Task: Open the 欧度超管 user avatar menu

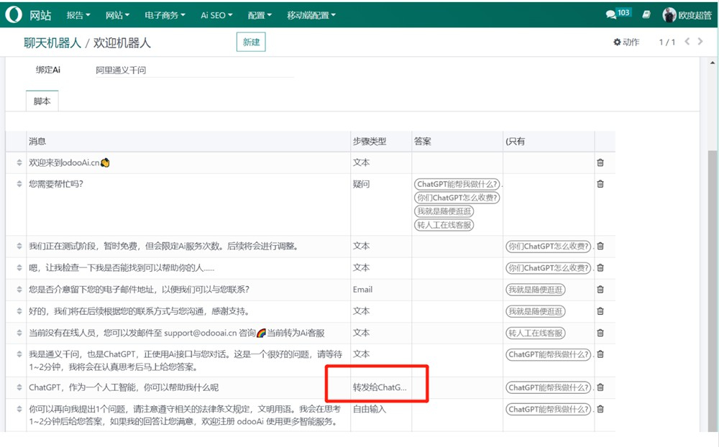Action: [x=687, y=14]
